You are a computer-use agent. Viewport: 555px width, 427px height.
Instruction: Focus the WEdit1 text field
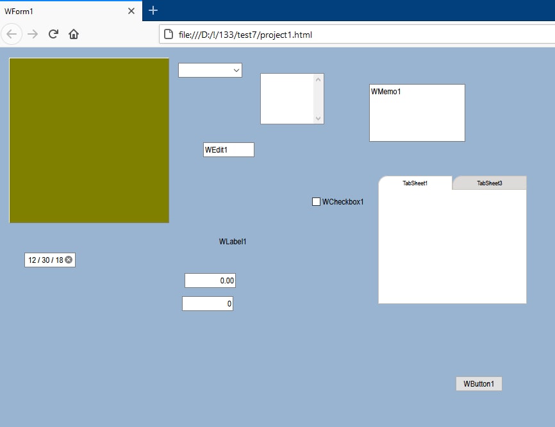(x=229, y=150)
